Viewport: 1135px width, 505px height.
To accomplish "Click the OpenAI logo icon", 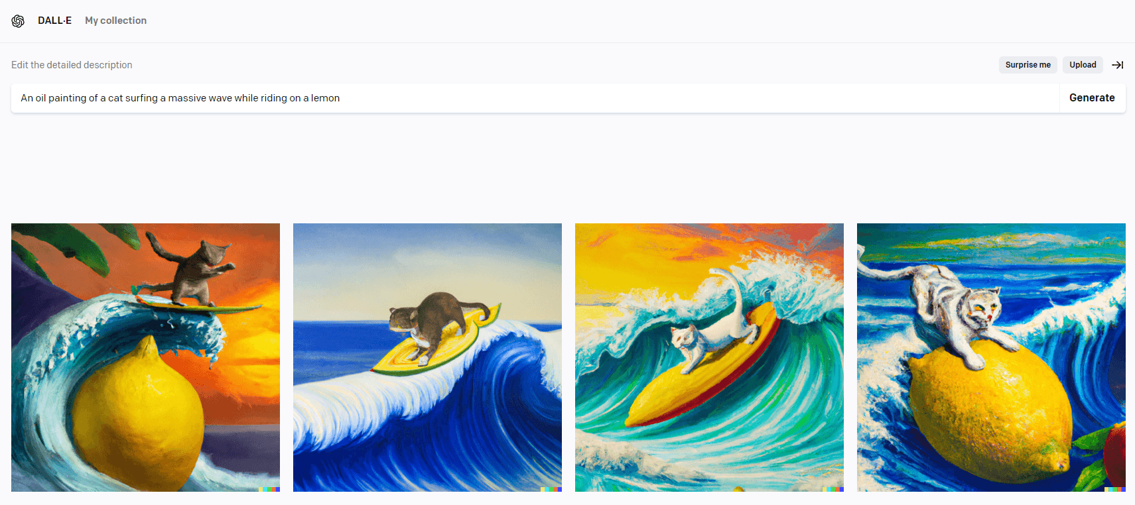I will coord(18,21).
